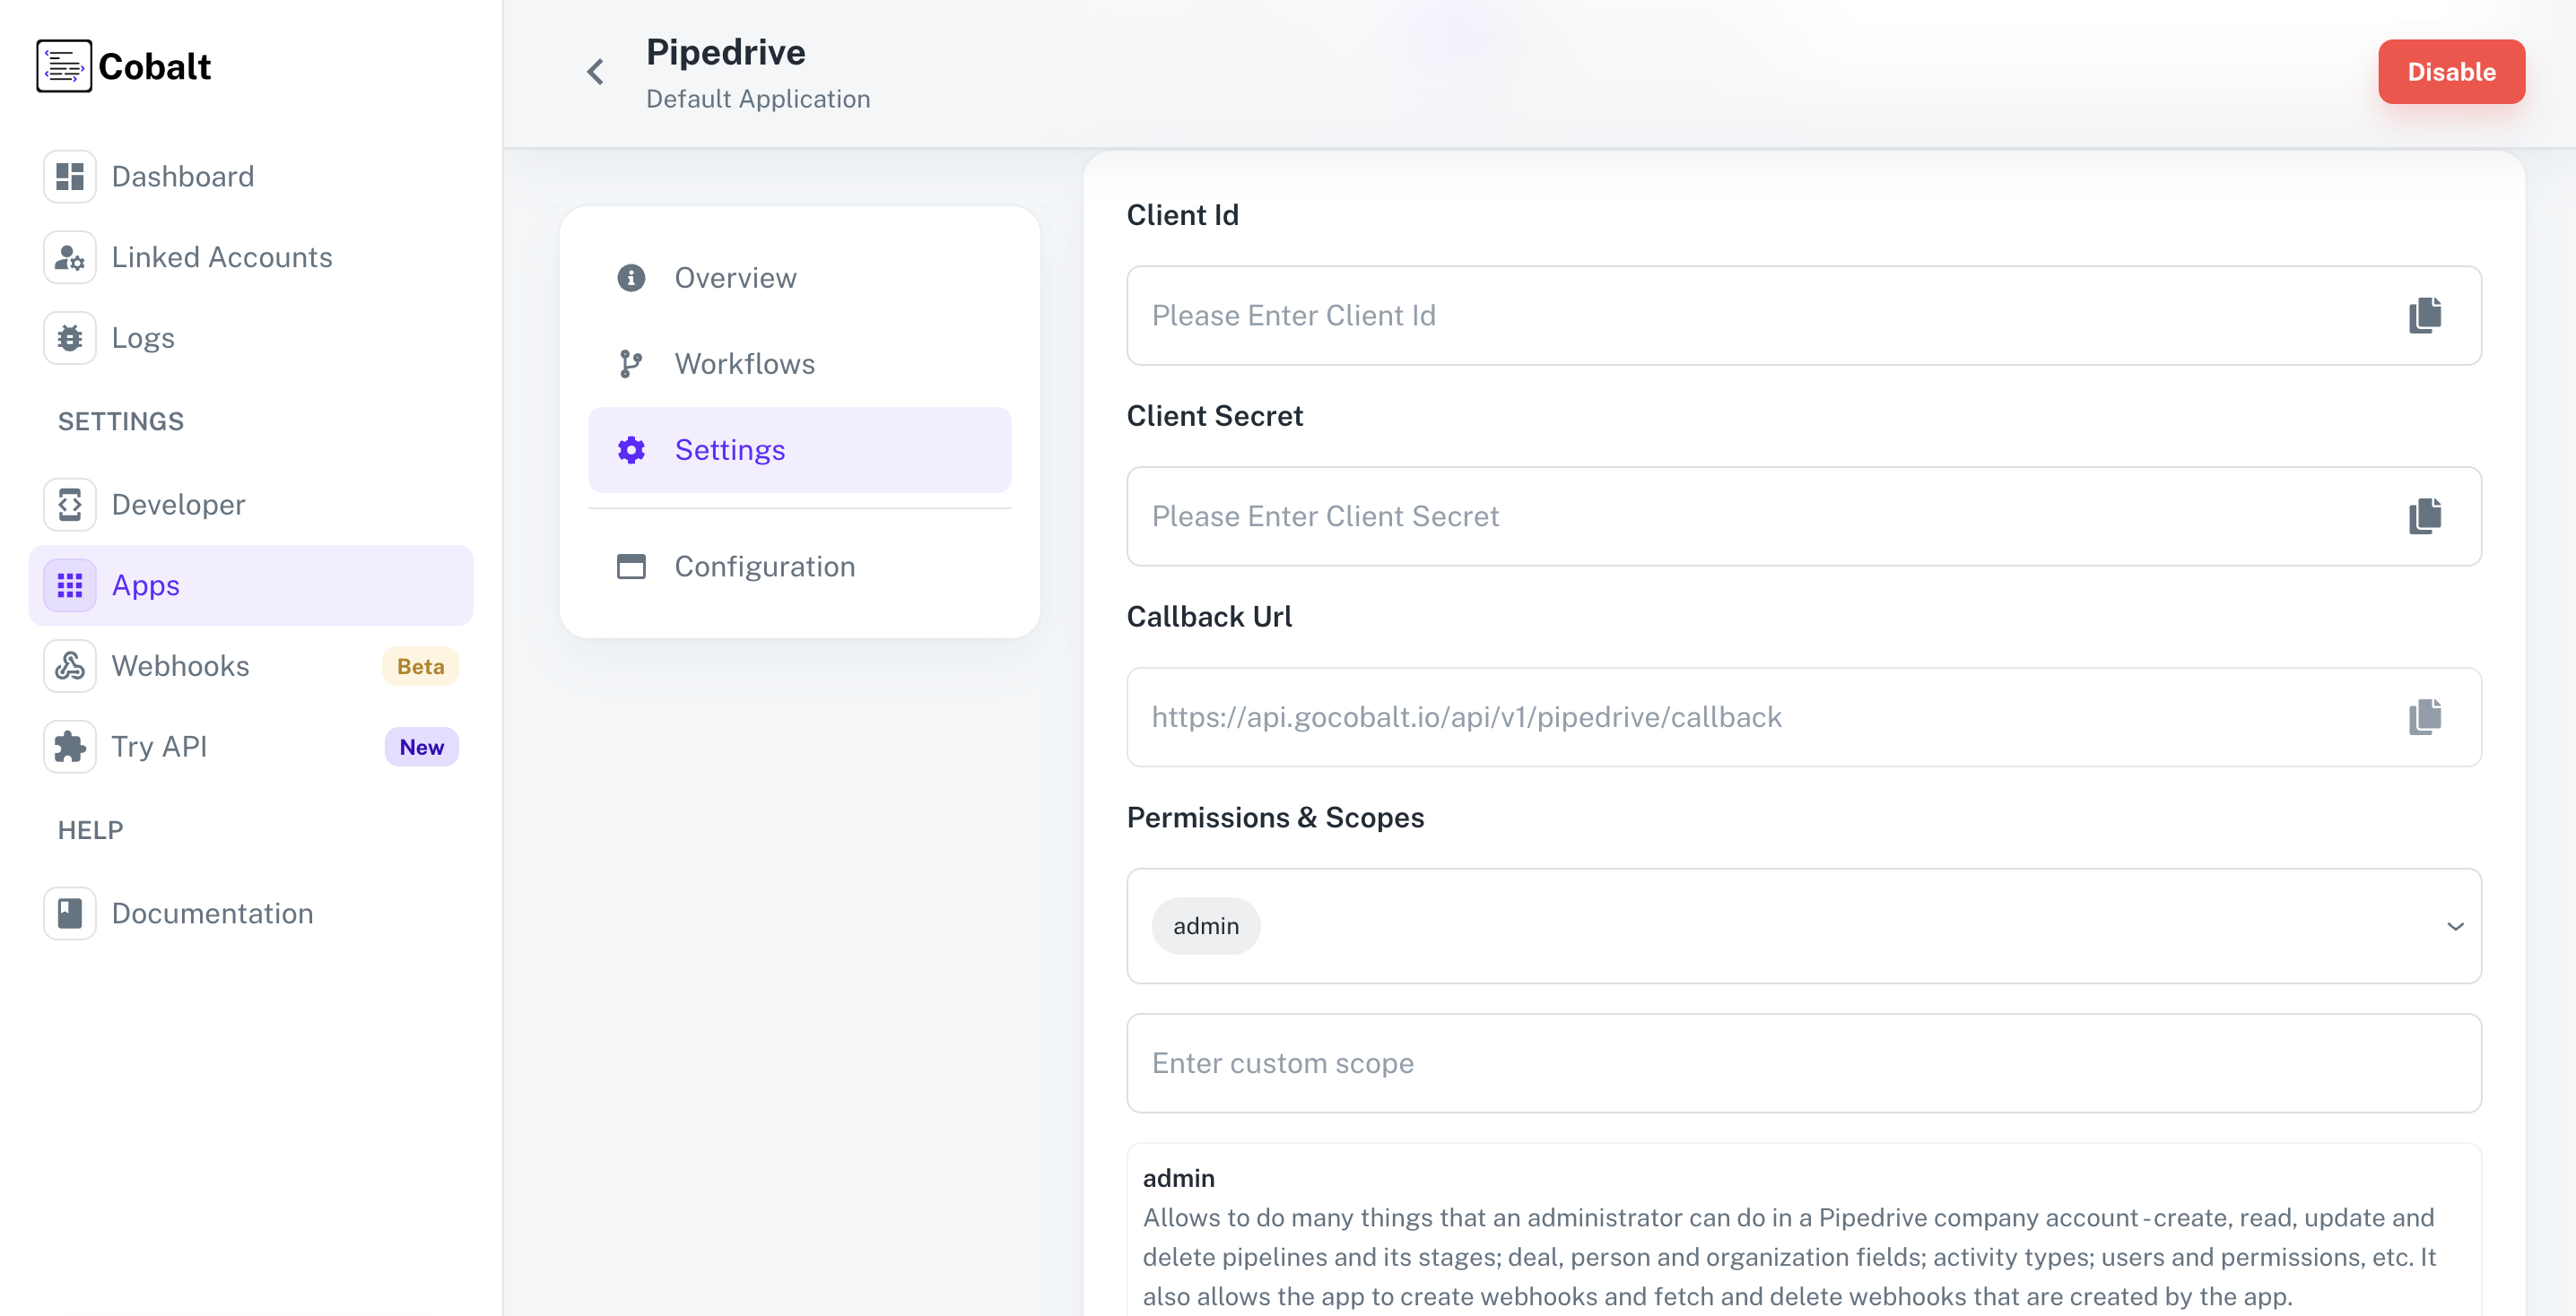Screen dimensions: 2576x1316
Task: Focus the Client Id input field
Action: pos(1760,316)
